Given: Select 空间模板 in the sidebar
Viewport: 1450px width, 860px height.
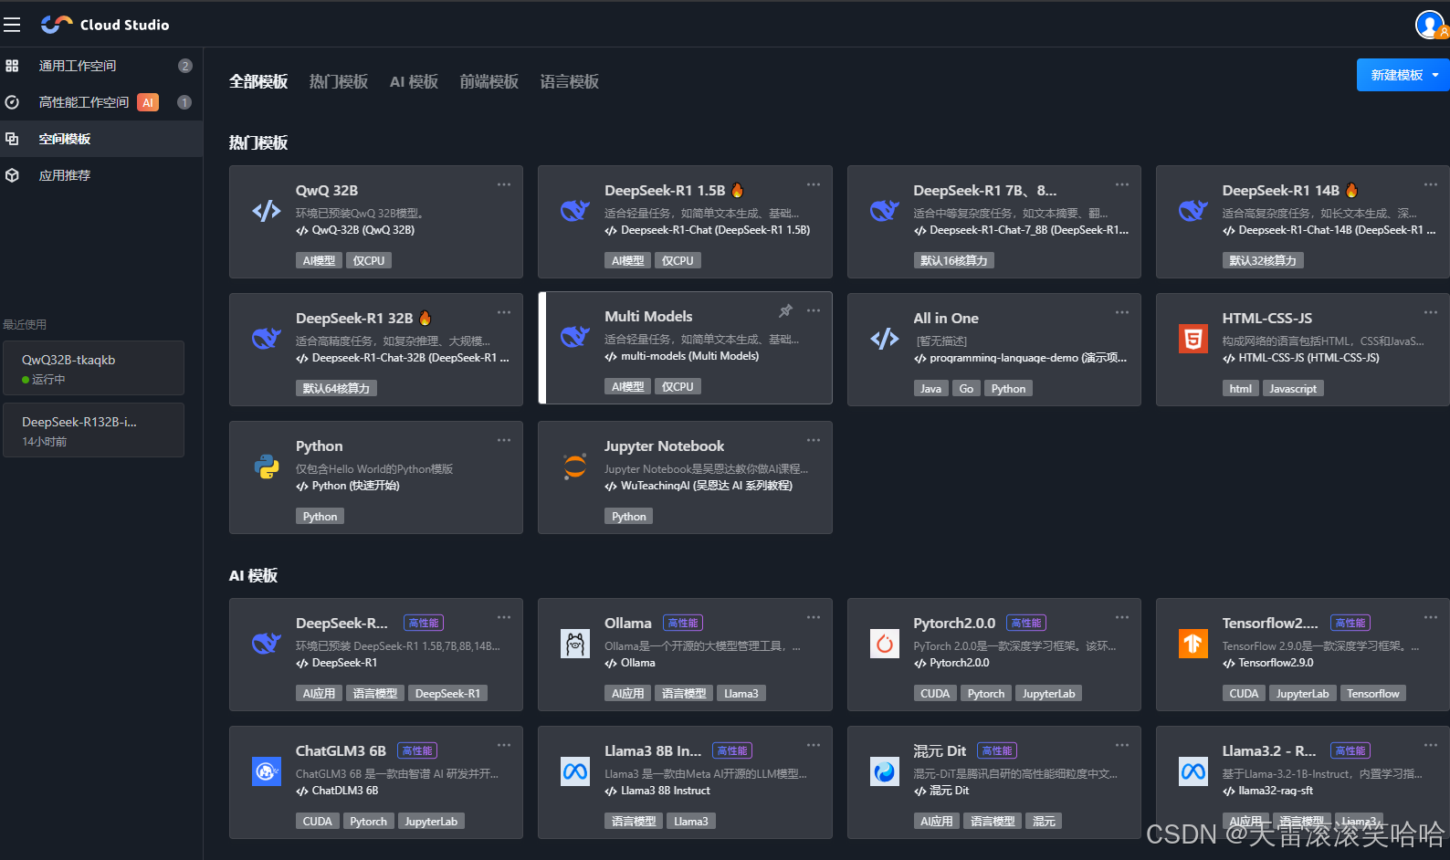Looking at the screenshot, I should [101, 139].
